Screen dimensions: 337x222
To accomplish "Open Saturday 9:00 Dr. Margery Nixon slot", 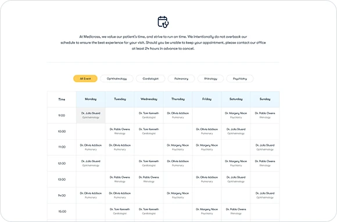I will tap(236, 115).
